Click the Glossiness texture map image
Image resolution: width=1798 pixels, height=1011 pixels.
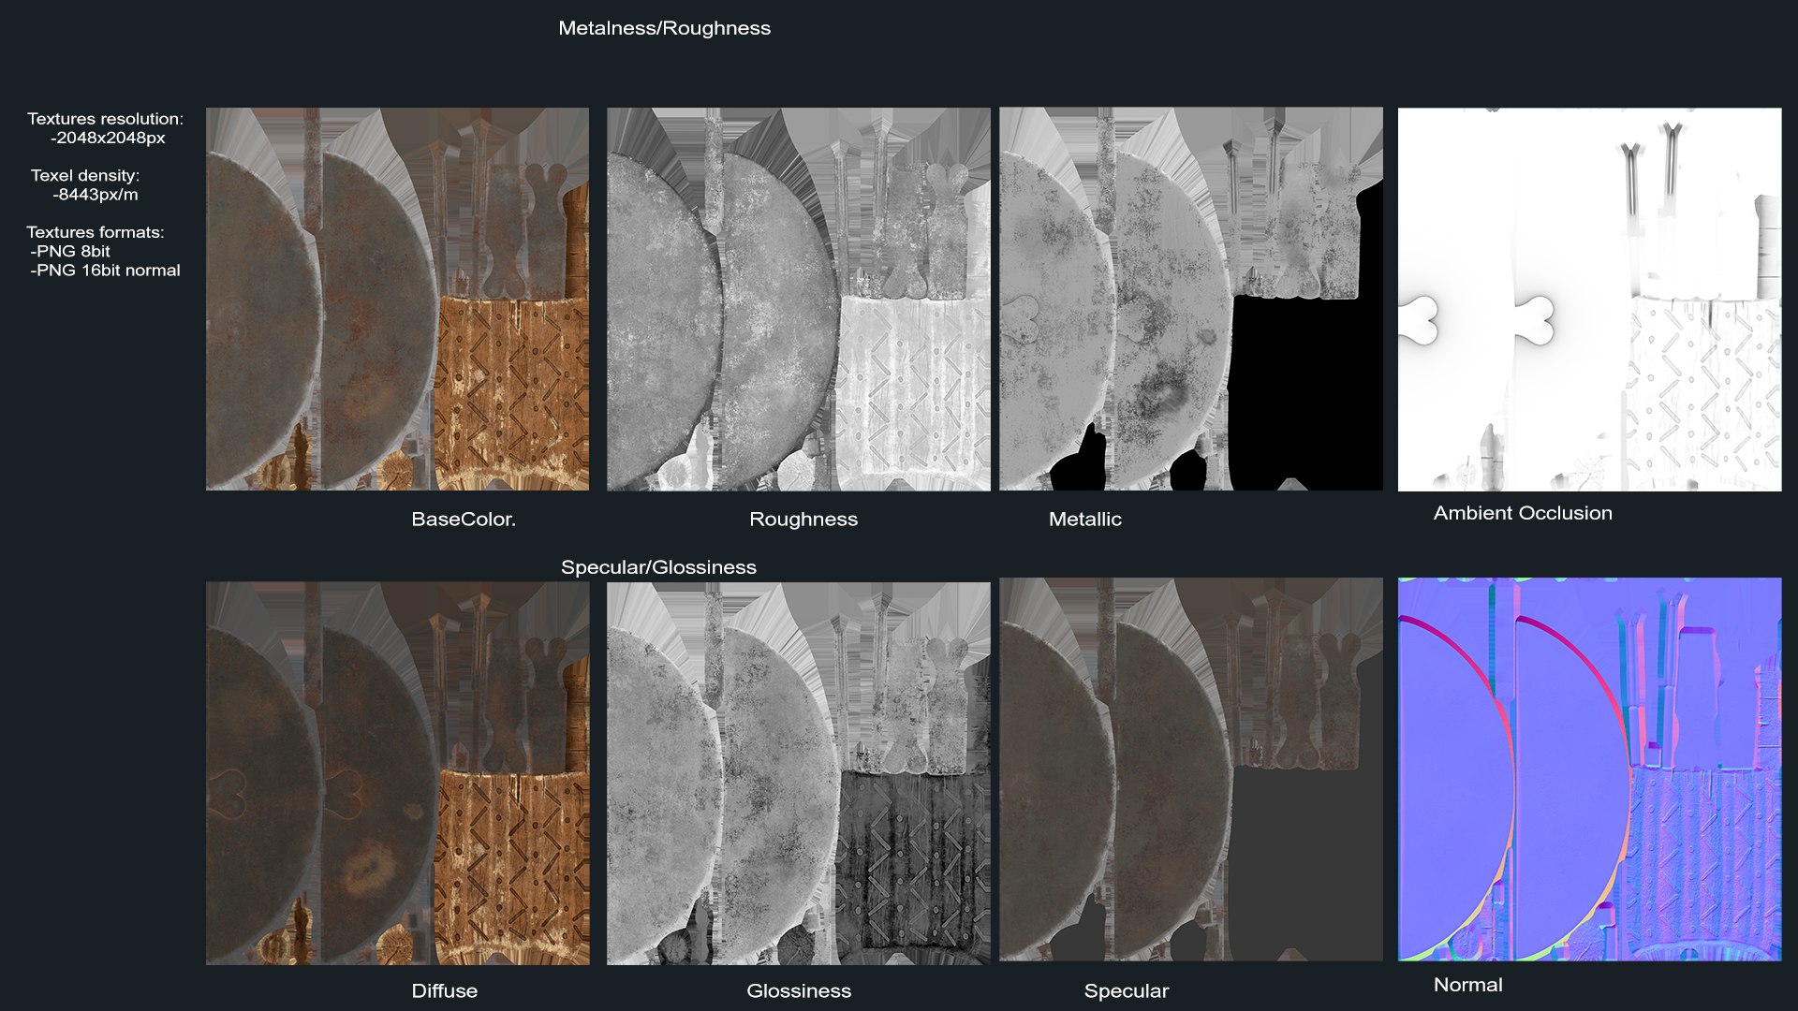[798, 772]
